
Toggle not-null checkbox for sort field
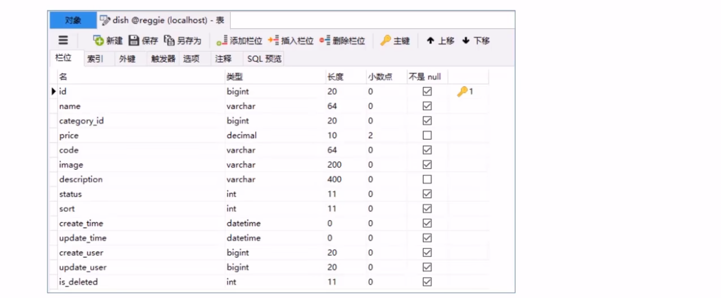click(x=427, y=208)
